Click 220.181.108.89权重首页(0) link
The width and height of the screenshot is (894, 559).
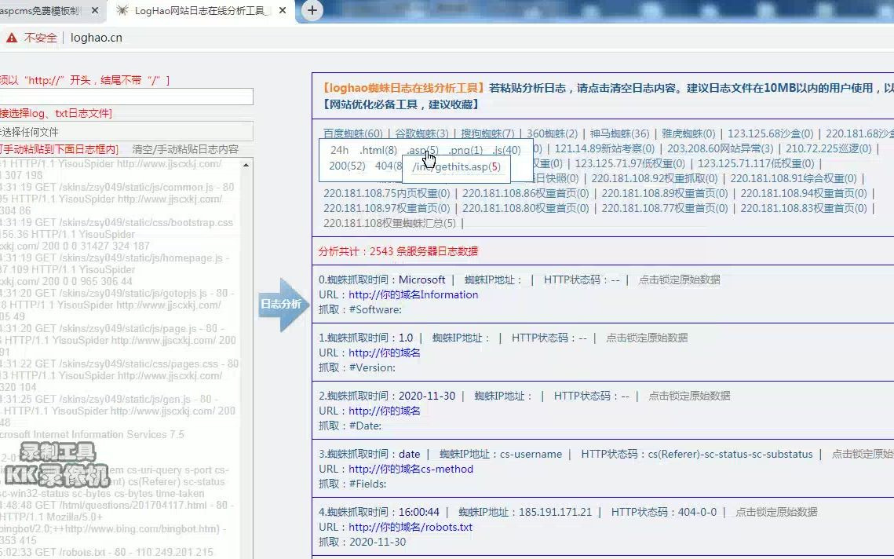665,193
